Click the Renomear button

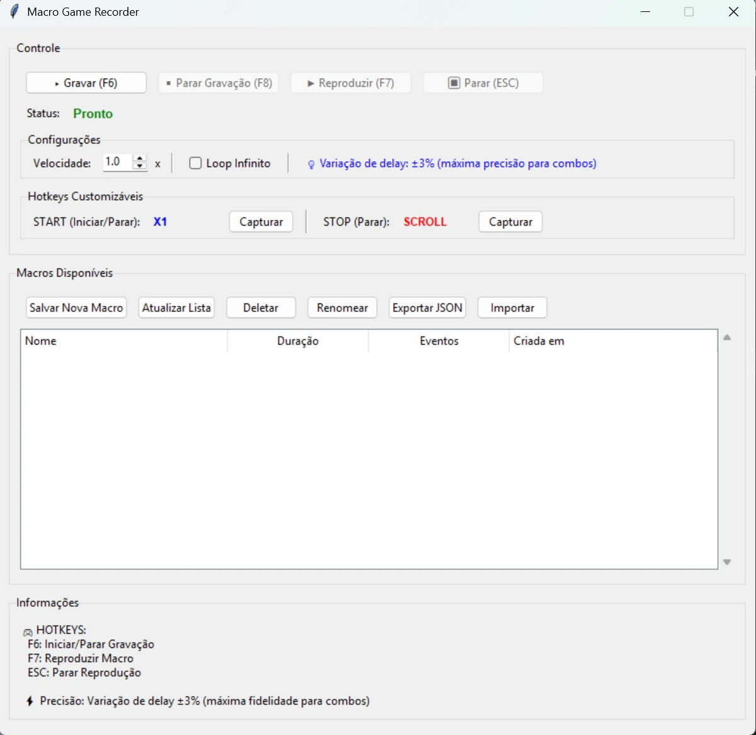(x=342, y=308)
